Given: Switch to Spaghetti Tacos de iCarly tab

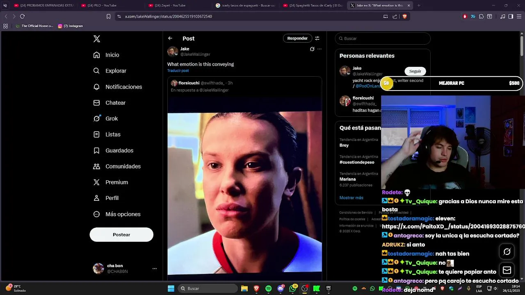Looking at the screenshot, I should (313, 5).
